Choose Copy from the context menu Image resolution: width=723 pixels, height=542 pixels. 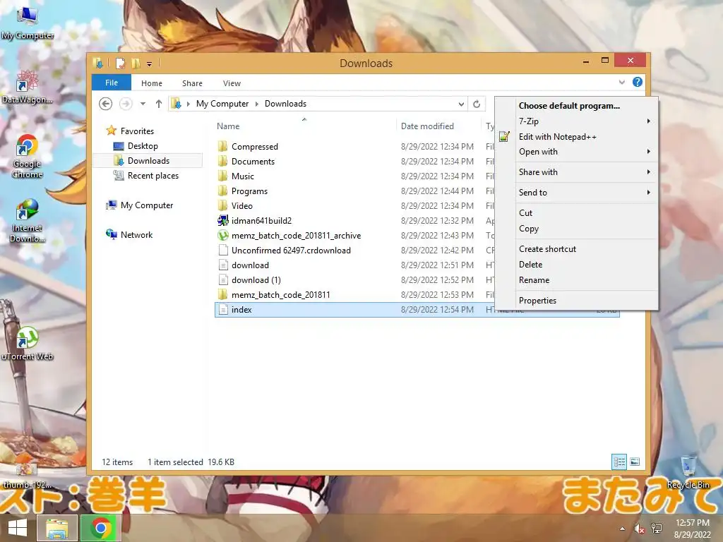click(528, 229)
